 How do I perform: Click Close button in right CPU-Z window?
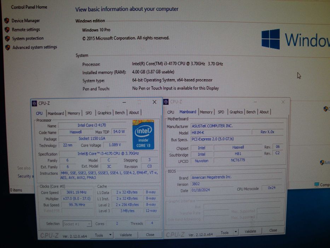pos(273,230)
